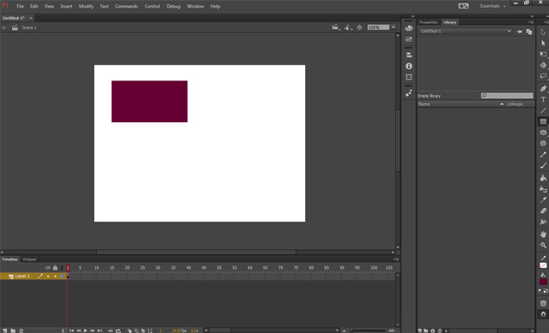Select the Lasso tool

tap(543, 76)
